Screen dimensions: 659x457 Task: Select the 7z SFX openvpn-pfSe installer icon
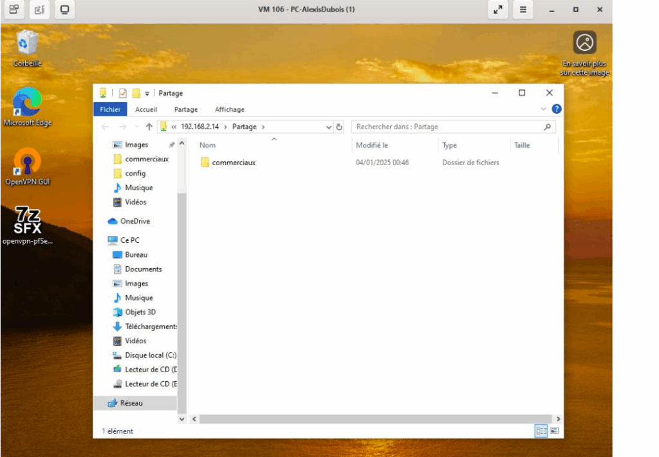pyautogui.click(x=27, y=225)
